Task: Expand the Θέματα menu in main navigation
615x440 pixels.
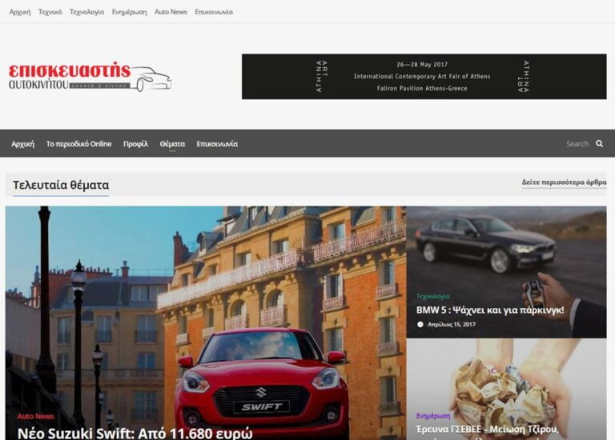Action: tap(172, 144)
